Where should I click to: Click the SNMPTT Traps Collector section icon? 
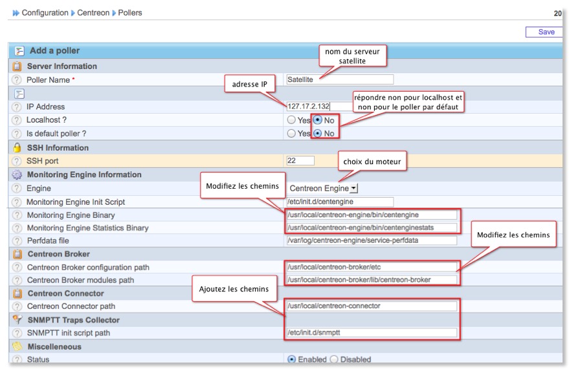(x=17, y=320)
